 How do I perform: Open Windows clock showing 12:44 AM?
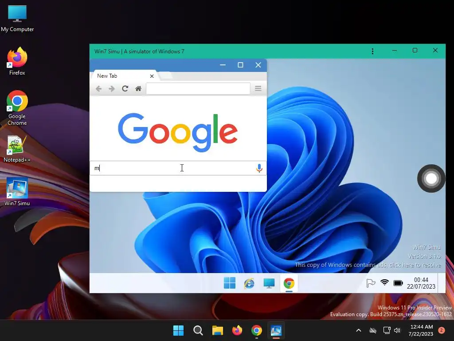(x=421, y=330)
